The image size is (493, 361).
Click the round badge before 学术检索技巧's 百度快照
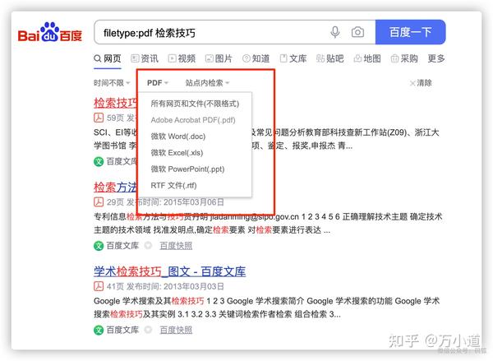148,330
